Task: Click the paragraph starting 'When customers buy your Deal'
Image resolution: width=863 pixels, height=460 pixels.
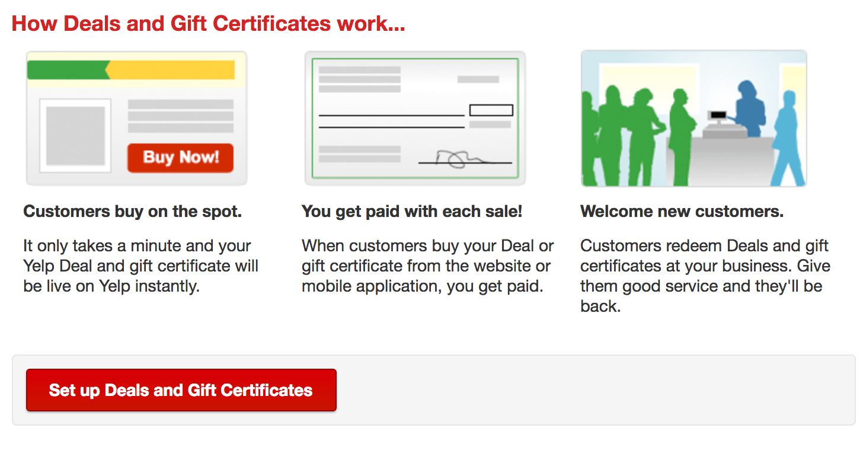Action: pyautogui.click(x=428, y=266)
